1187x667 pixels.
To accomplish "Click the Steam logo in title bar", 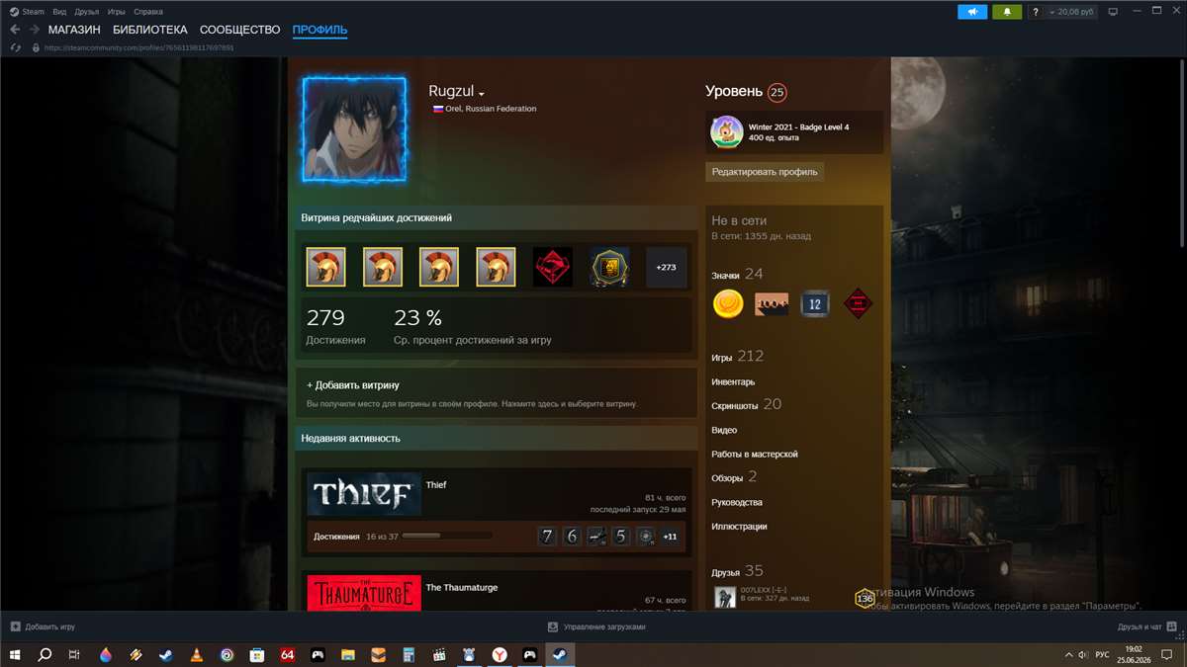I will click(14, 12).
